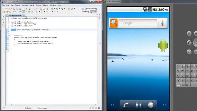Click the word public in the class declaration

(14, 30)
